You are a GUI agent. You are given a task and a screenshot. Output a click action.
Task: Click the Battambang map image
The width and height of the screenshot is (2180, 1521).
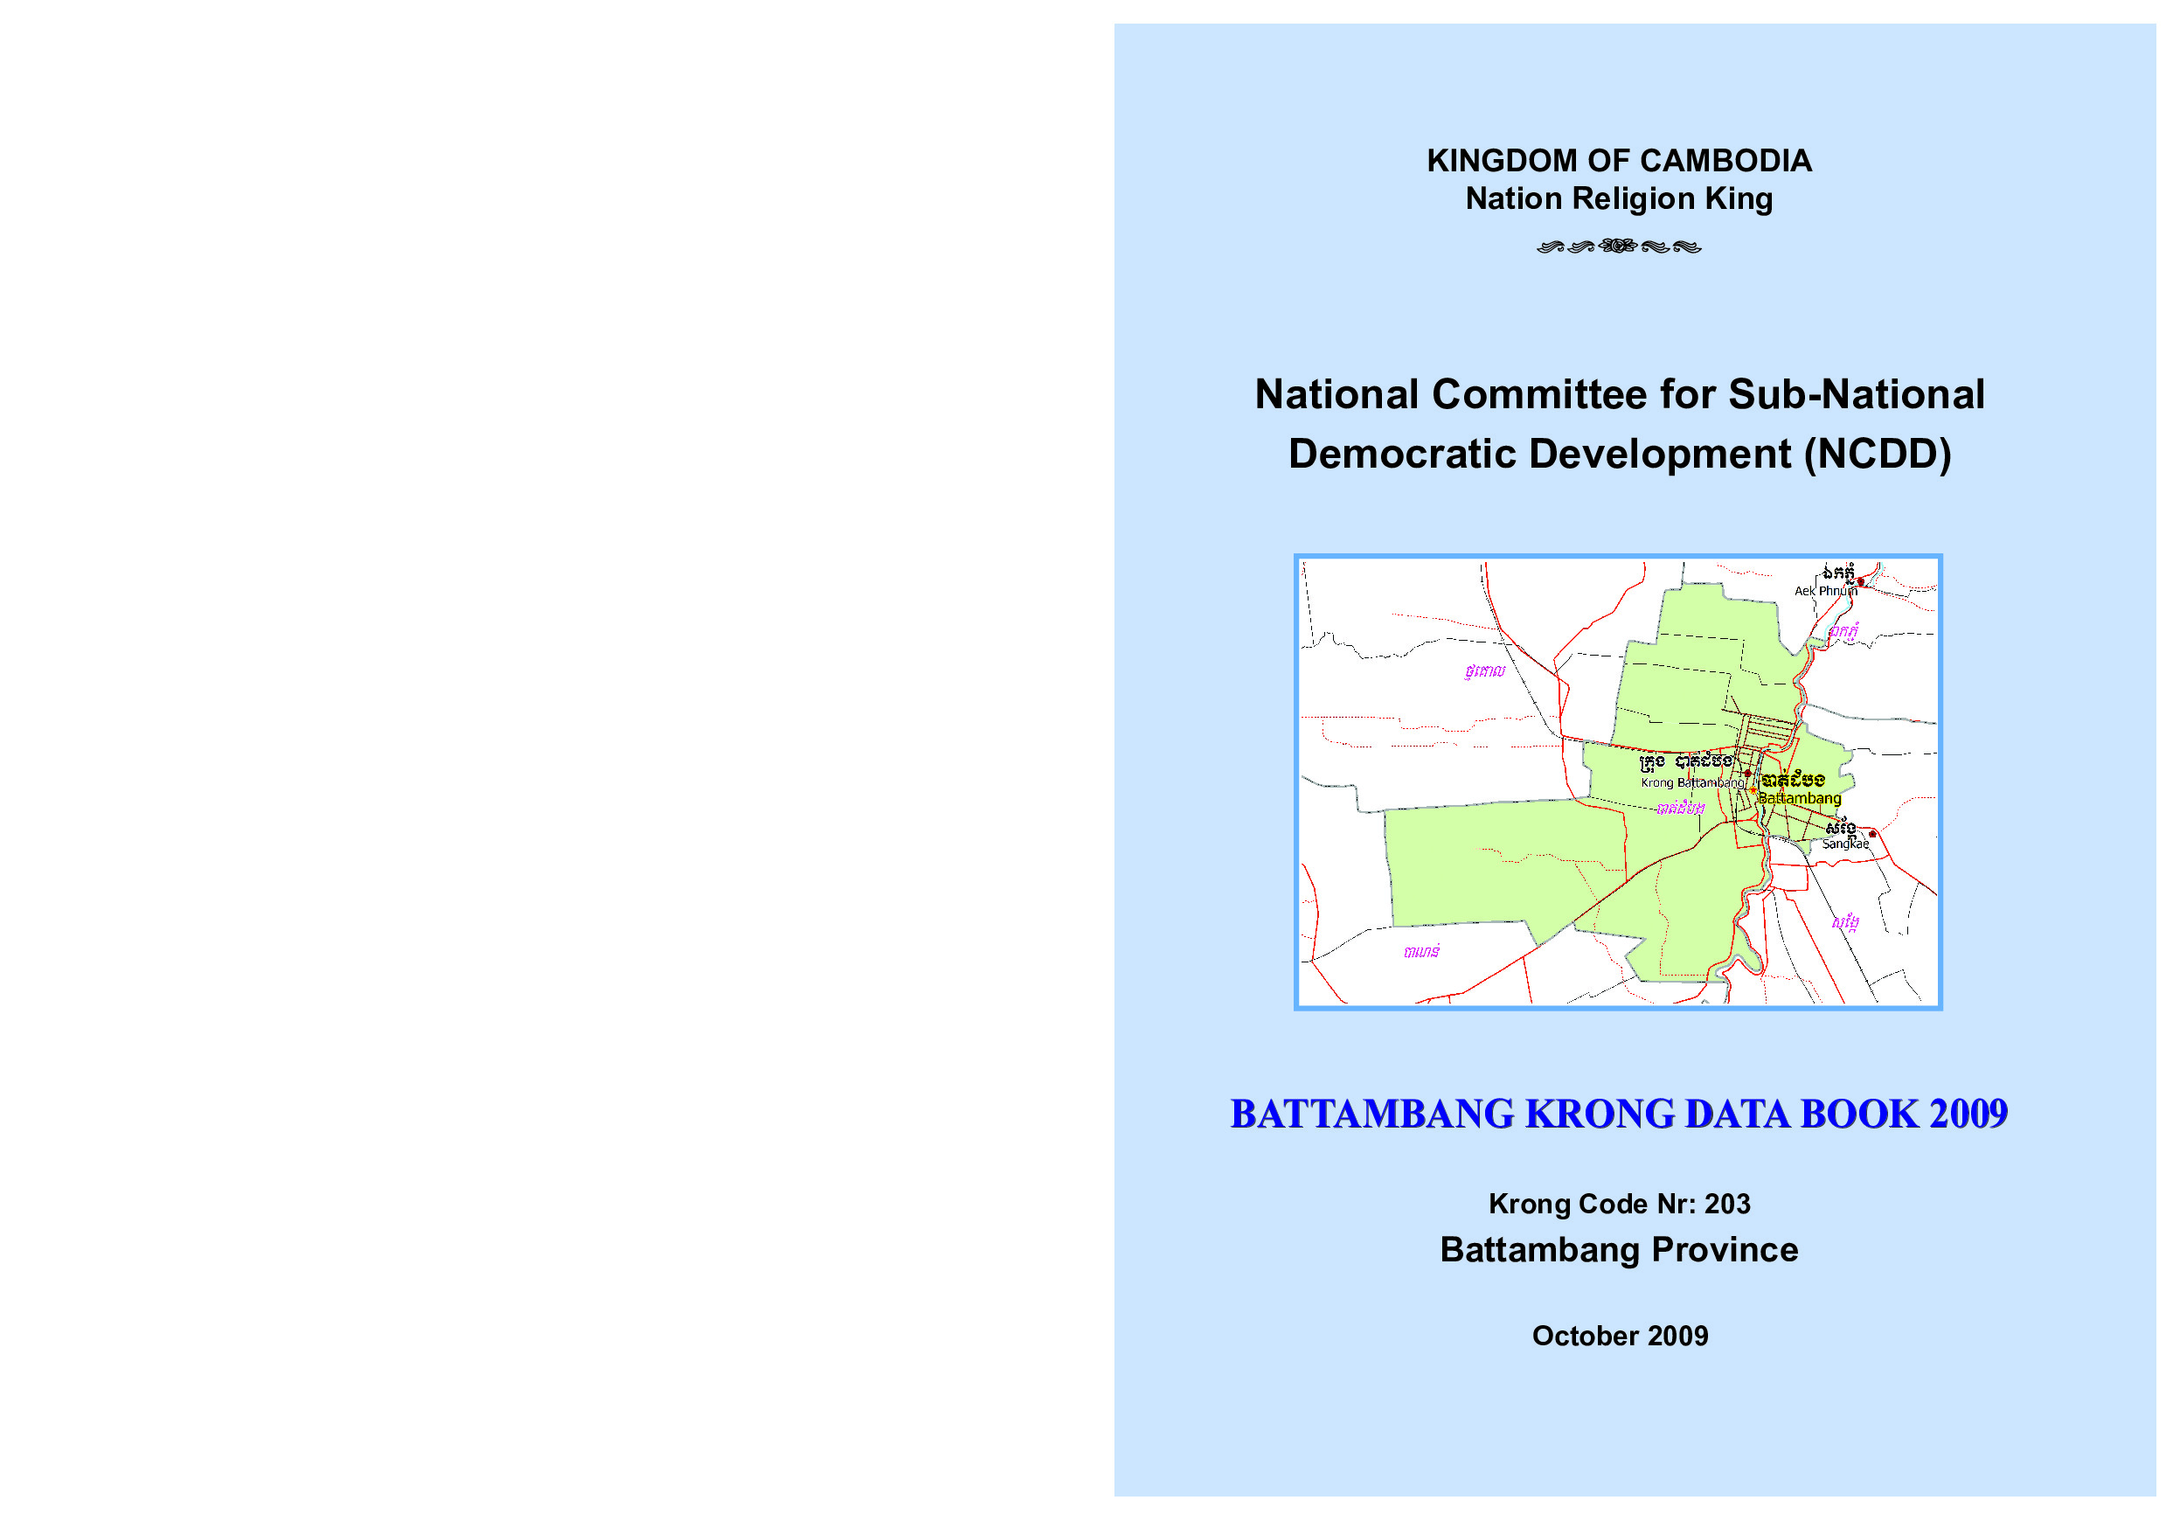(x=1618, y=781)
